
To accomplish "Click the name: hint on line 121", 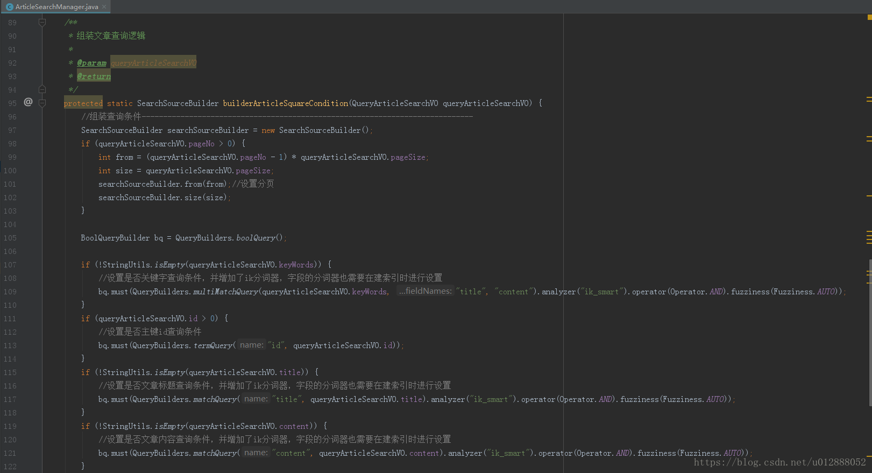I will click(x=256, y=453).
